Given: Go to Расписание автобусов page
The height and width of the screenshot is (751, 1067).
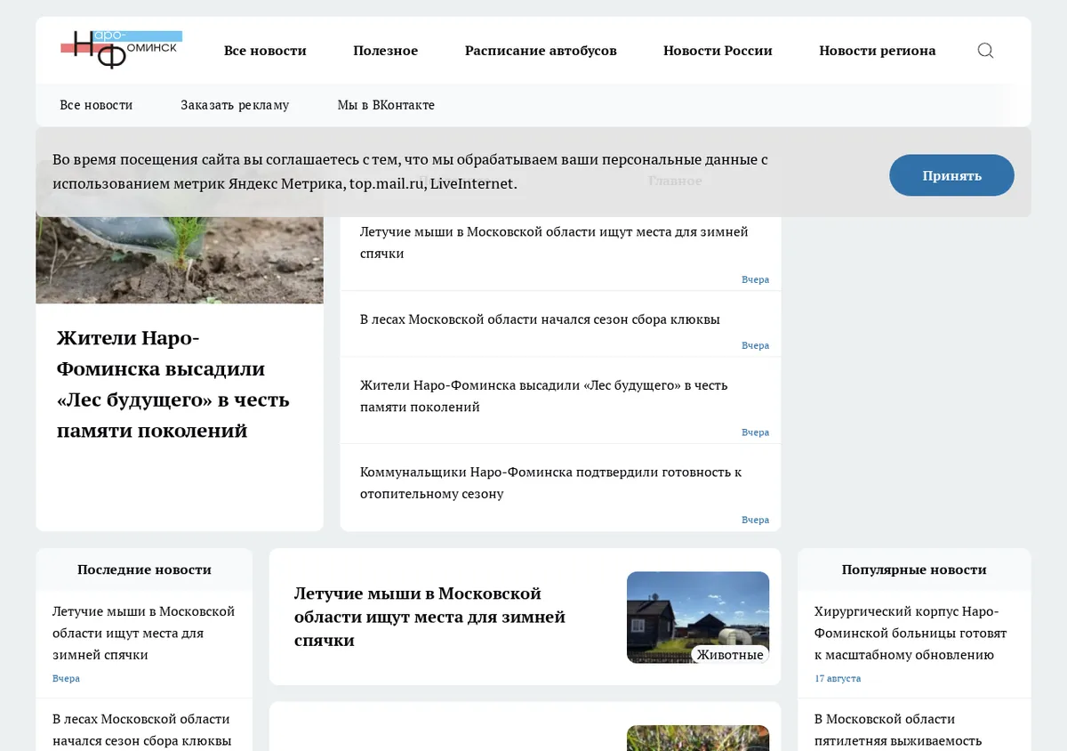Looking at the screenshot, I should pos(541,51).
